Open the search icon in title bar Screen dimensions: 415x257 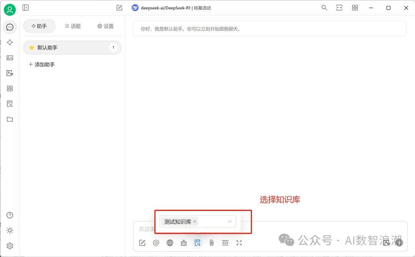[x=324, y=8]
